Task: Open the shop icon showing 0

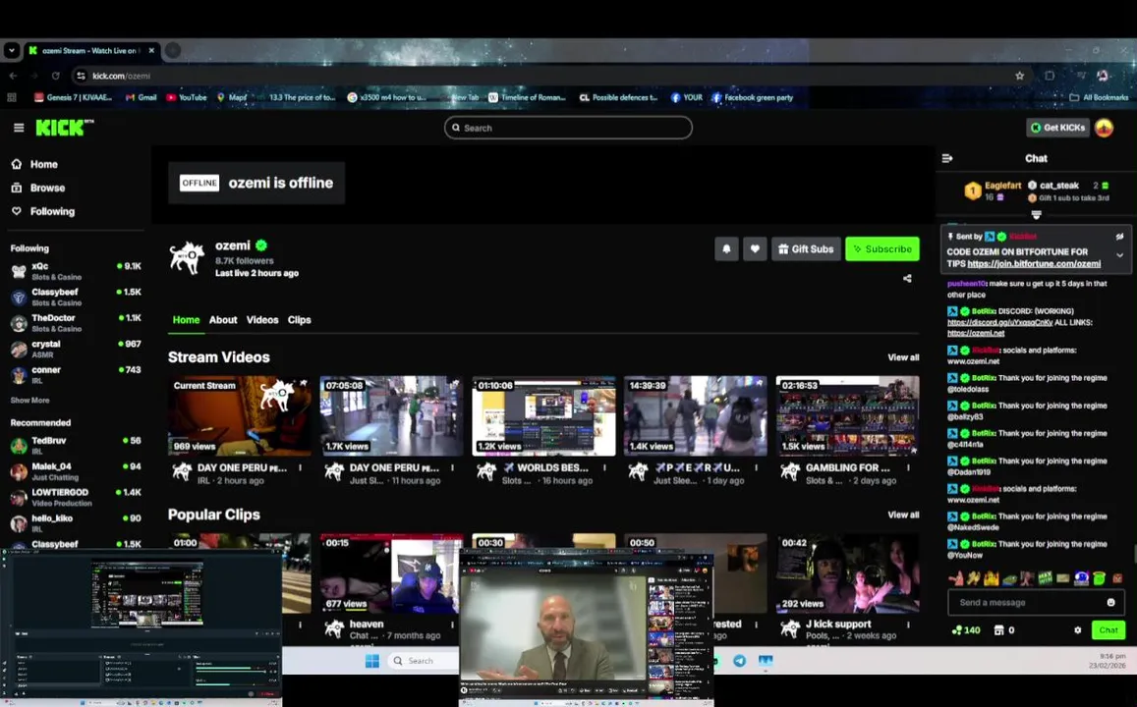Action: [x=1004, y=630]
